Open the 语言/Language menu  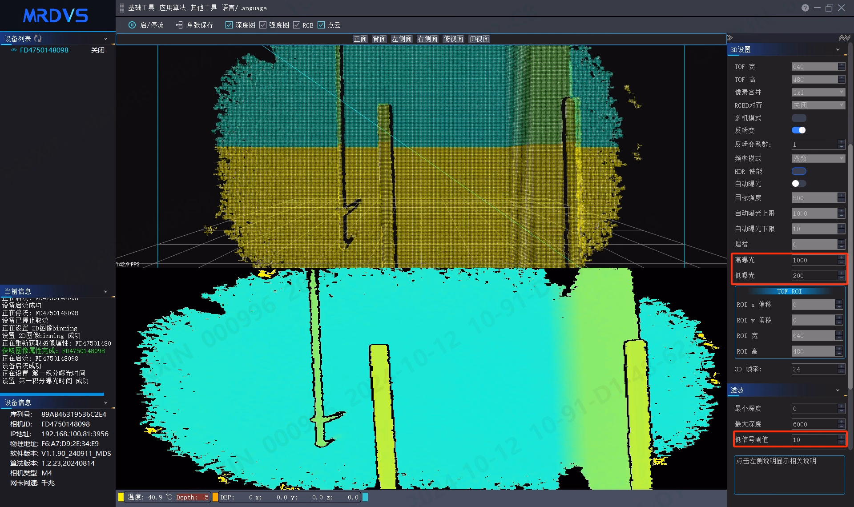pos(244,8)
